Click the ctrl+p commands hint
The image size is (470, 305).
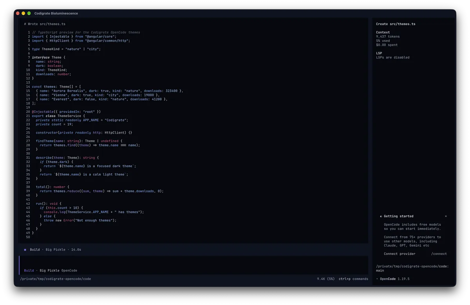tap(353, 279)
